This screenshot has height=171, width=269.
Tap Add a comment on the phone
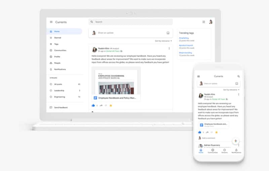point(208,138)
